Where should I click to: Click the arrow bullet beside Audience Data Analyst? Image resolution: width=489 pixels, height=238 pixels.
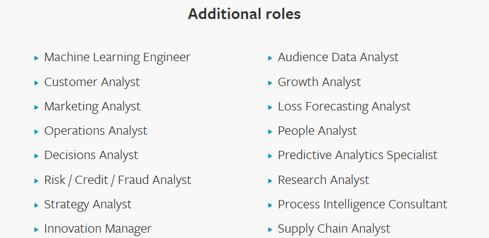pos(270,58)
